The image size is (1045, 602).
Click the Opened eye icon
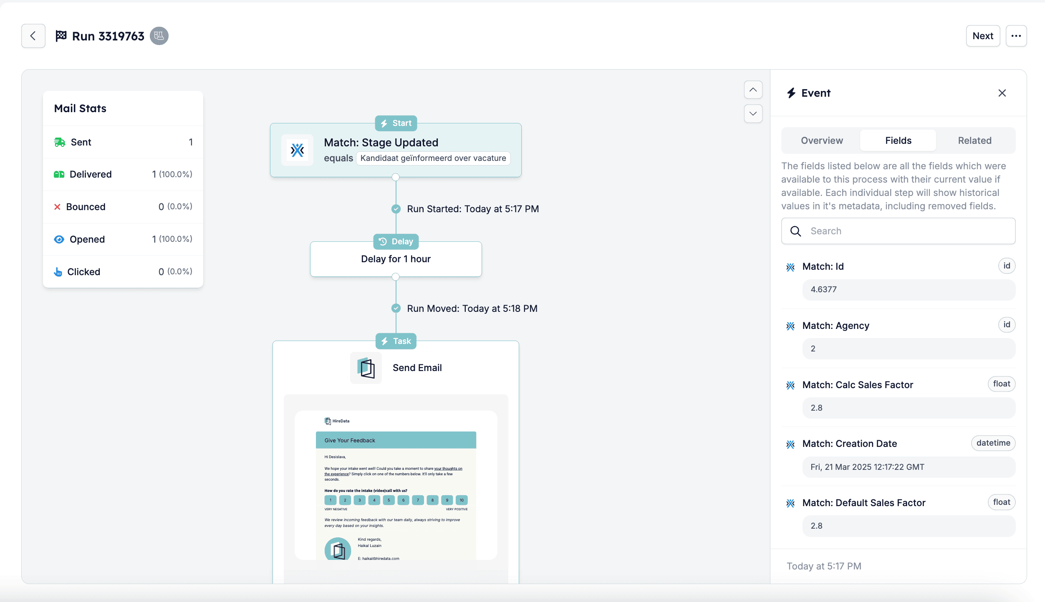(59, 239)
